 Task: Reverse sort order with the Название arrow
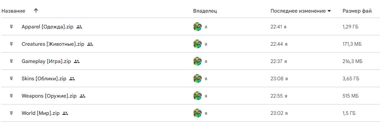[x=36, y=11]
